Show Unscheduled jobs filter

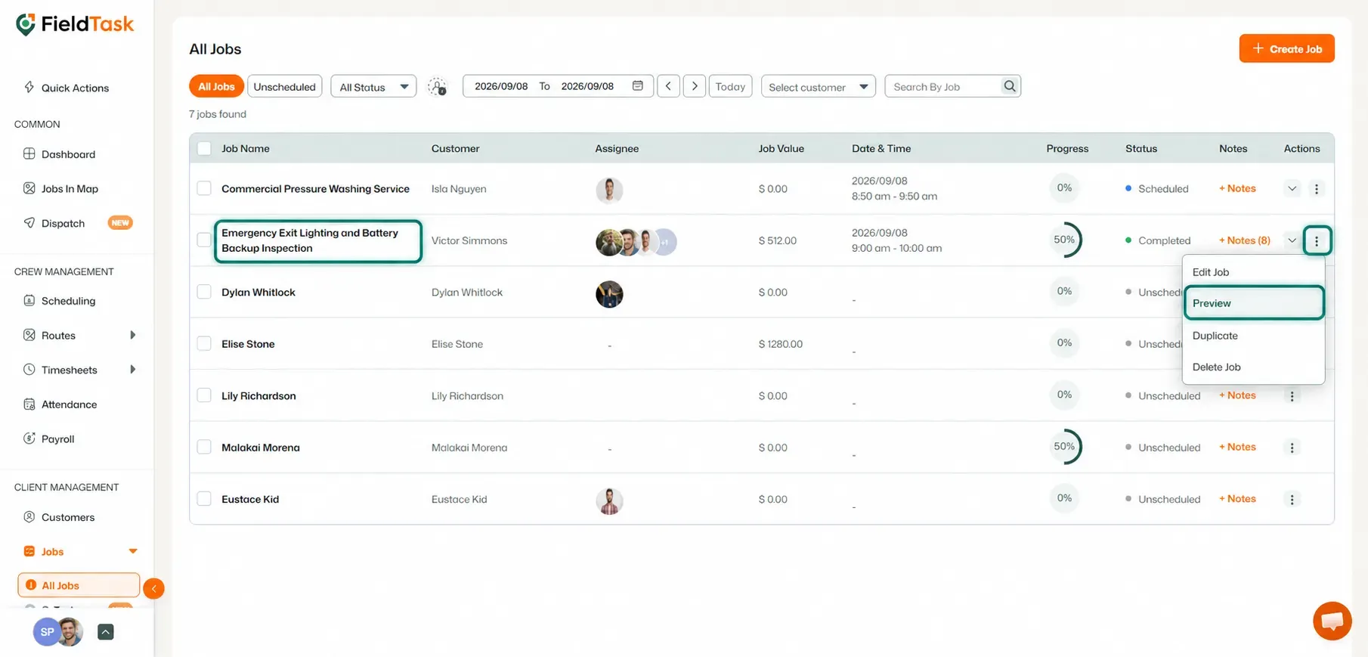[x=285, y=87]
